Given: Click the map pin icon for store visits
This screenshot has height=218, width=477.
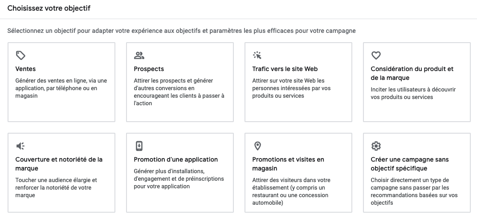Looking at the screenshot, I should click(x=257, y=146).
